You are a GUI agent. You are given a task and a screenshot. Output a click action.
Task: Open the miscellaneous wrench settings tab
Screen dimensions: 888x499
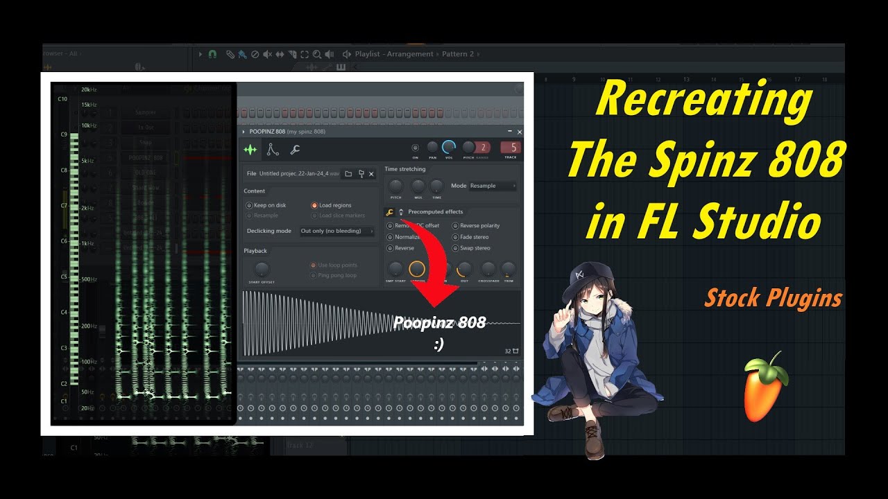[295, 149]
